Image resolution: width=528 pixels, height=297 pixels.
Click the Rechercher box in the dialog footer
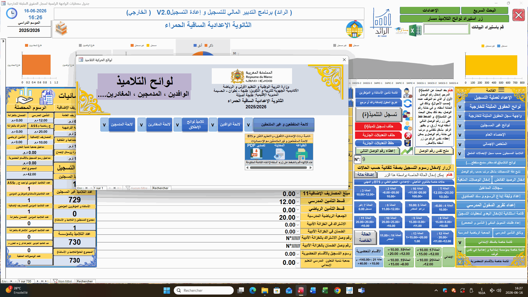(161, 188)
